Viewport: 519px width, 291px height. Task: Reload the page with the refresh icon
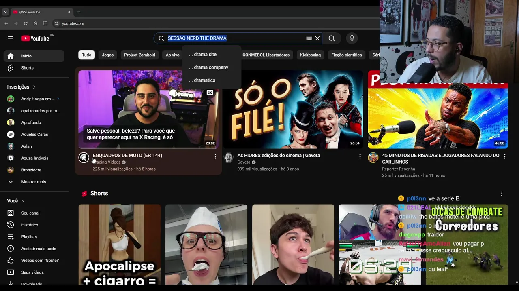click(26, 23)
